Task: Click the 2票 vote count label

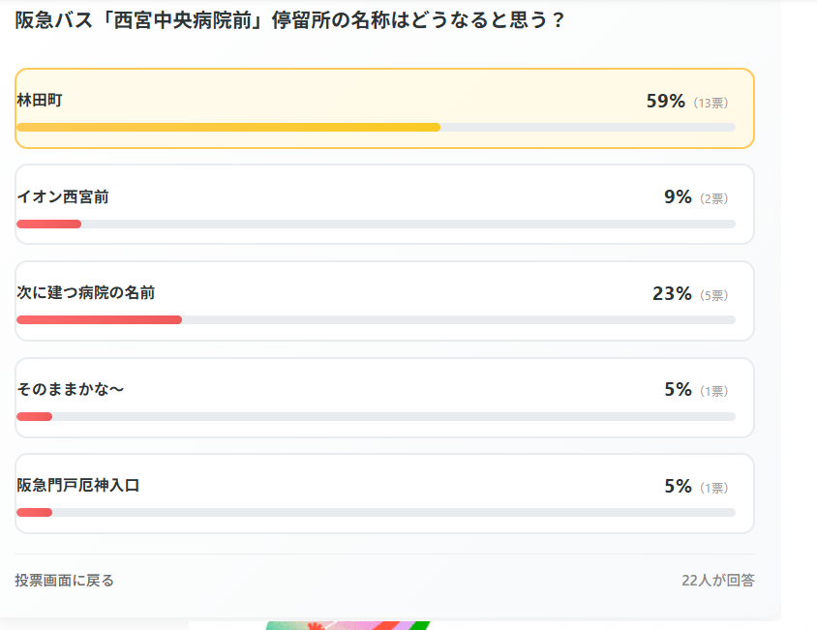Action: pyautogui.click(x=713, y=198)
